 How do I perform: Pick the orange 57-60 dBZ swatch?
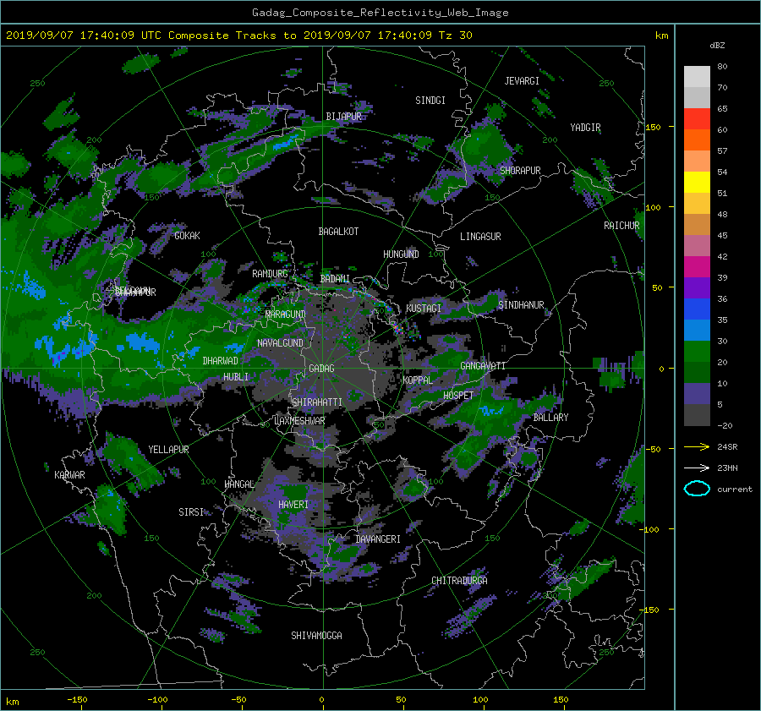tap(697, 139)
